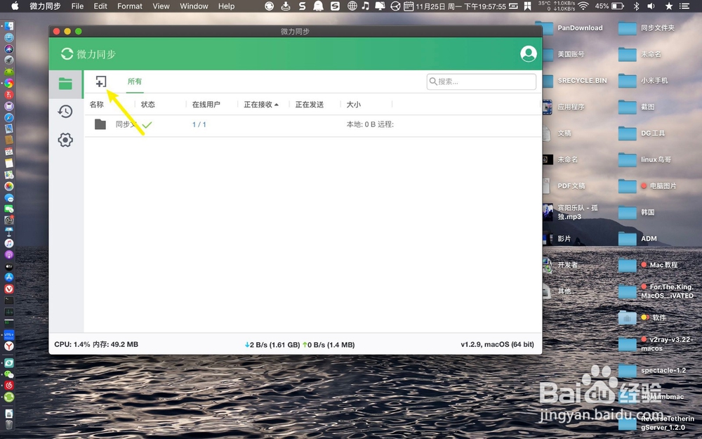Click the 本地: 0 B 远程 size cell
The height and width of the screenshot is (439, 702).
370,124
